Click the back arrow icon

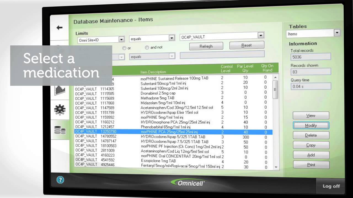pos(59,28)
